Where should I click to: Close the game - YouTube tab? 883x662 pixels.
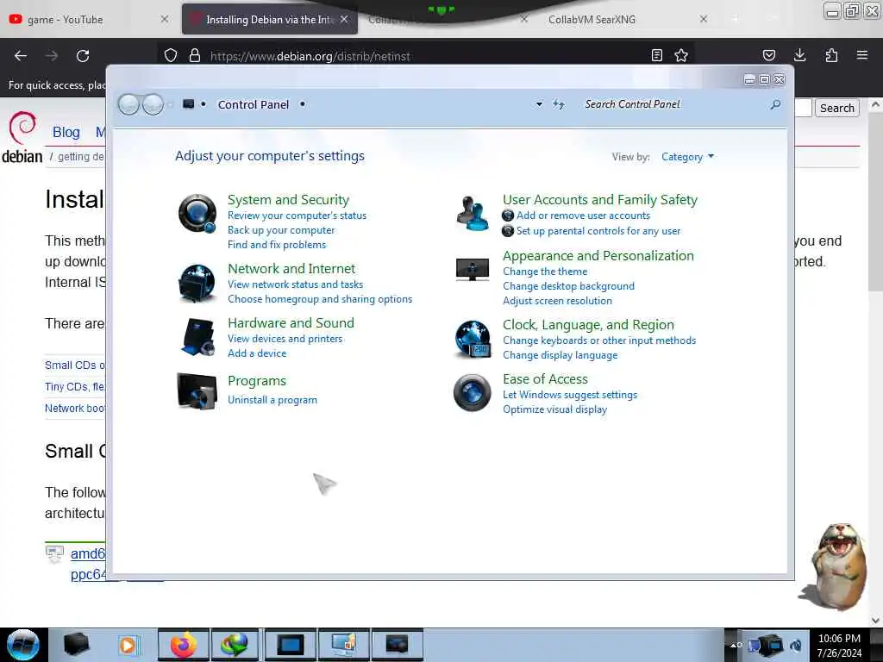pyautogui.click(x=165, y=19)
